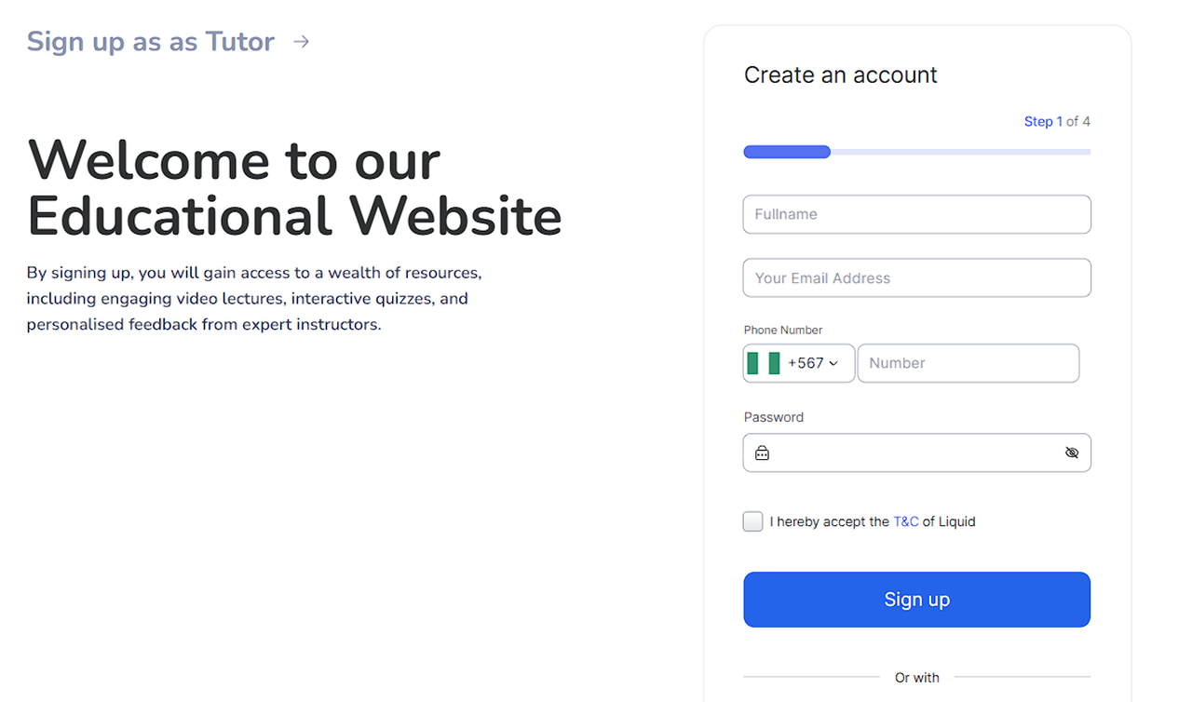Screen dimensions: 1192x702
Task: Open the +567 country code selector
Action: click(806, 363)
